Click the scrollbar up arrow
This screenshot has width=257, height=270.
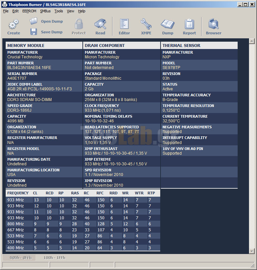point(252,41)
